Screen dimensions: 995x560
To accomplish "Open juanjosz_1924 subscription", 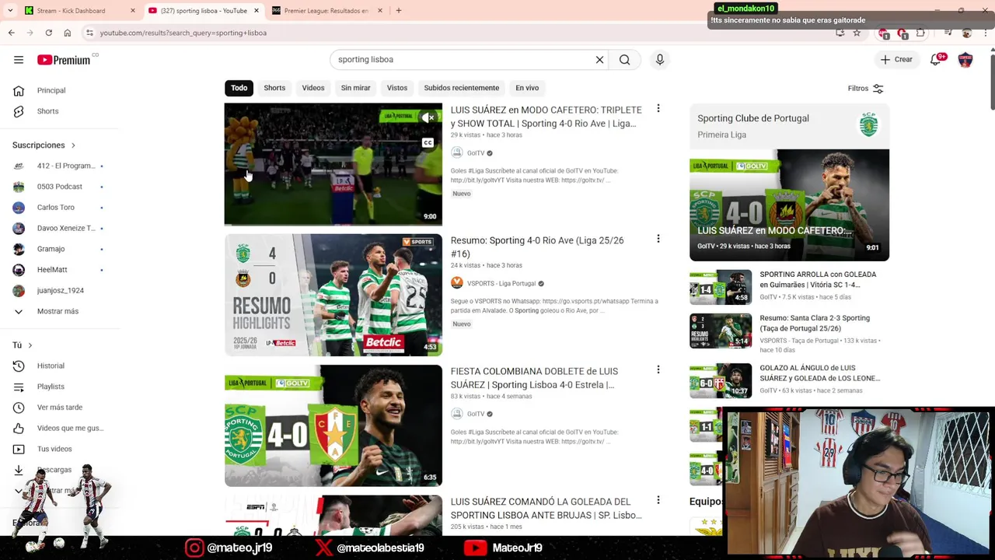I will 58,290.
